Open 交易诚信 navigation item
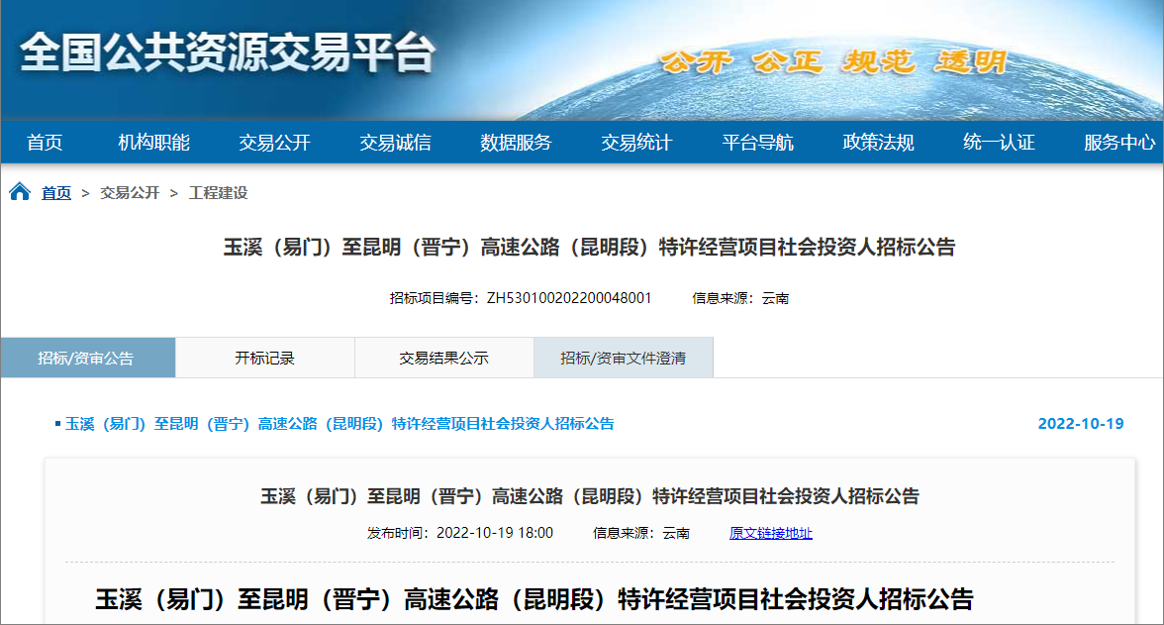The image size is (1164, 625). pyautogui.click(x=395, y=143)
